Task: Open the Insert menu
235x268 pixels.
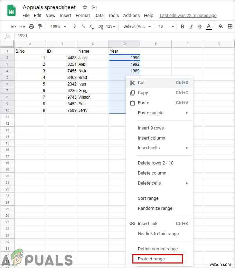Action: click(x=65, y=16)
